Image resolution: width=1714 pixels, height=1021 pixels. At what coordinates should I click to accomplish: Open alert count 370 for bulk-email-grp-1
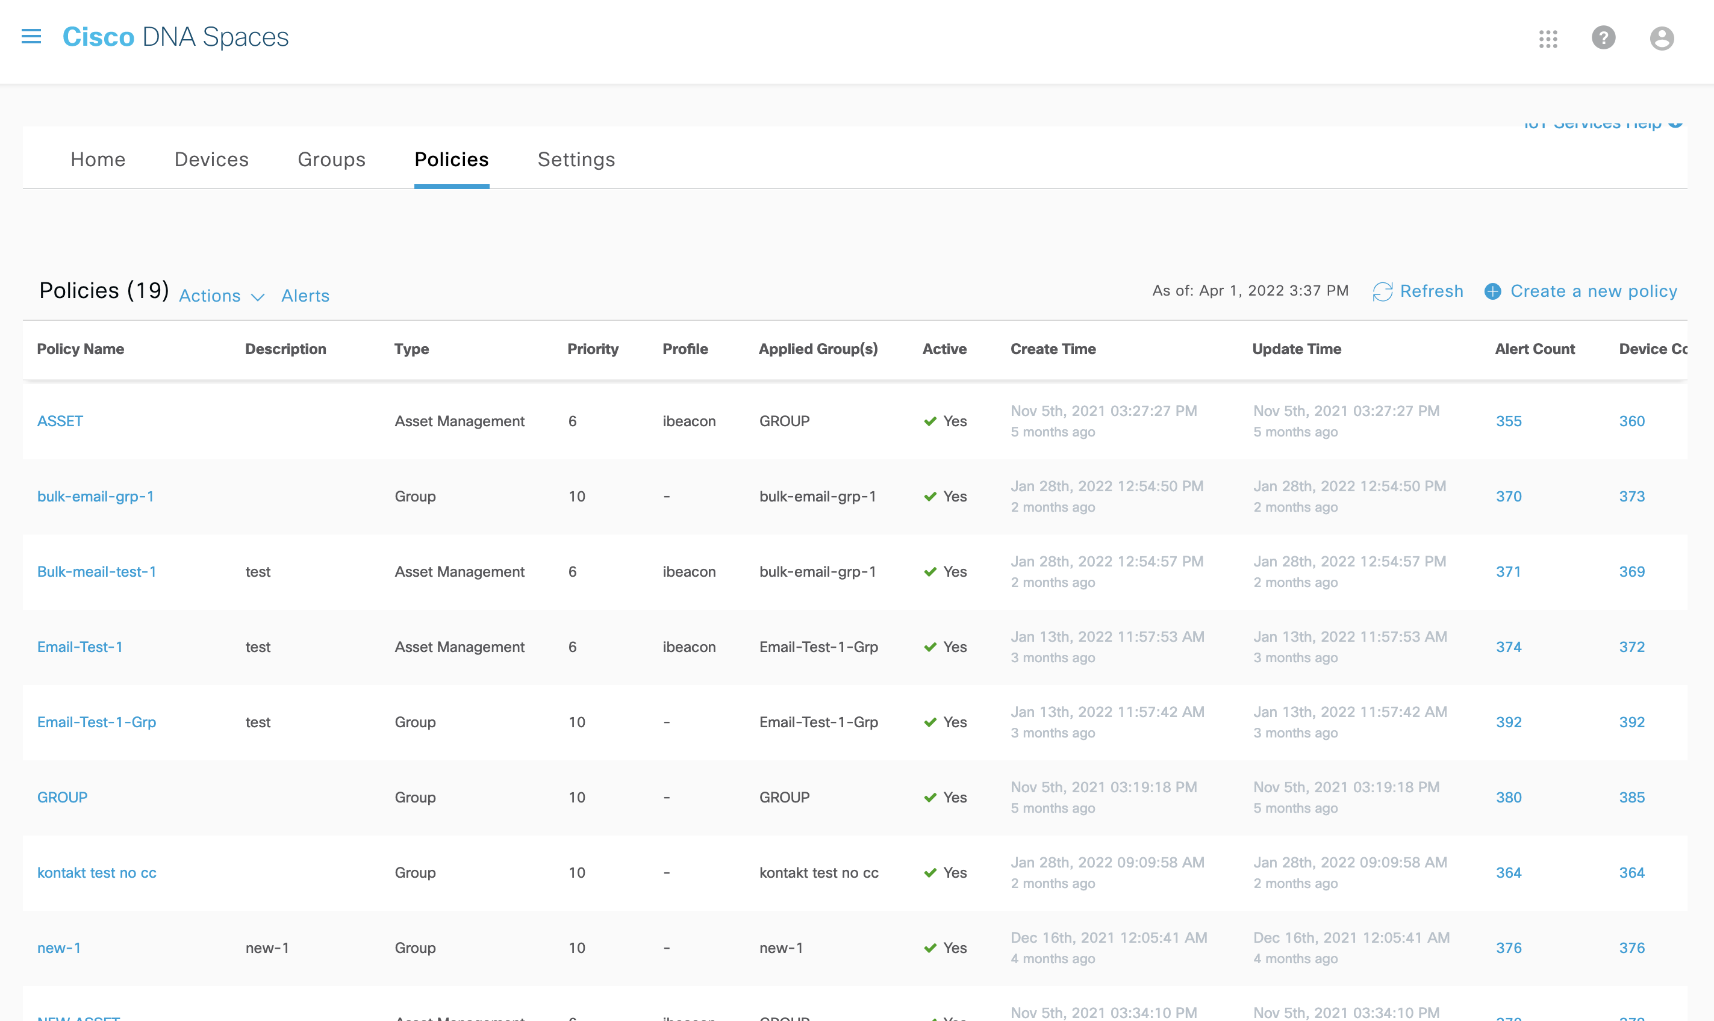click(1508, 496)
